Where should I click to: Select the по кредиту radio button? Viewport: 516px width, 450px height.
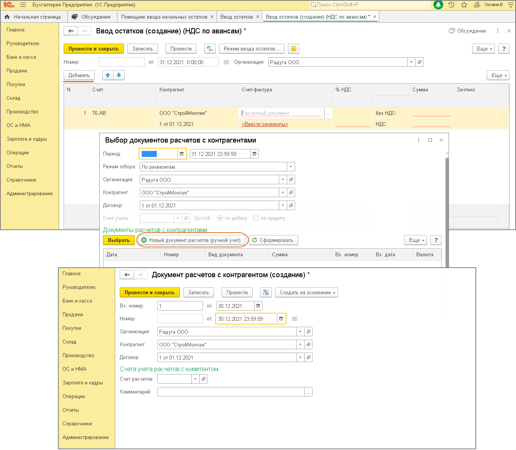(256, 218)
